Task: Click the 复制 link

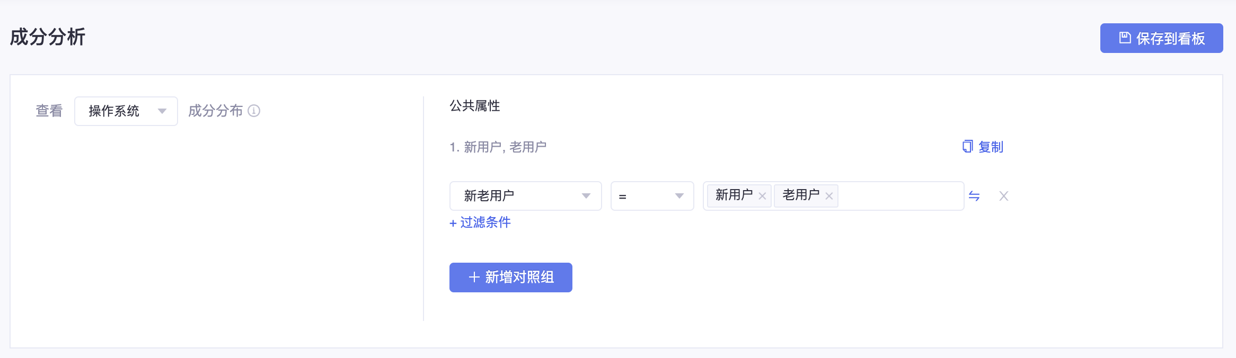Action: (x=991, y=147)
